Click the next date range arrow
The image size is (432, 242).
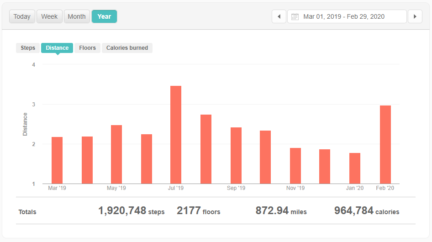(x=415, y=16)
